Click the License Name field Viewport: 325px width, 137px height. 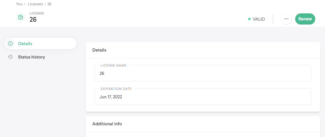[203, 74]
